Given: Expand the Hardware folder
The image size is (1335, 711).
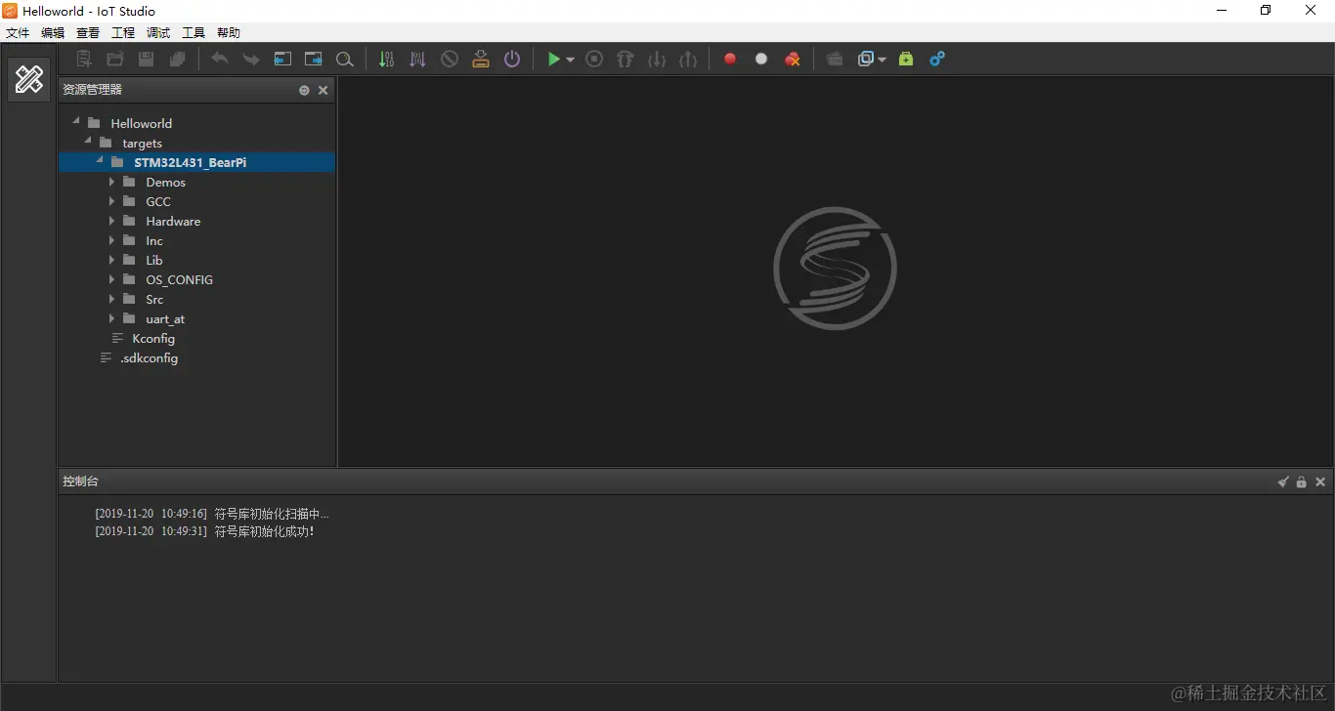Looking at the screenshot, I should pyautogui.click(x=111, y=221).
